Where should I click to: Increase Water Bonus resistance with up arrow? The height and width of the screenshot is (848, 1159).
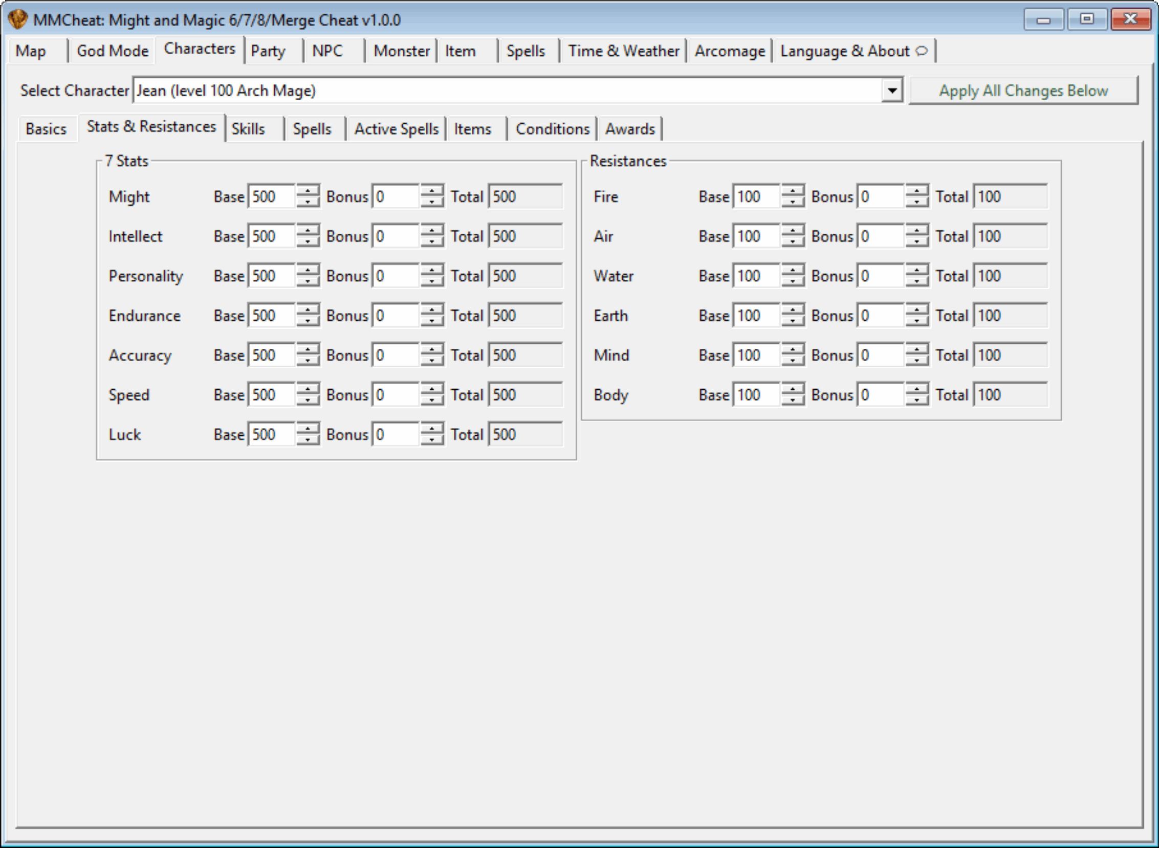point(917,270)
